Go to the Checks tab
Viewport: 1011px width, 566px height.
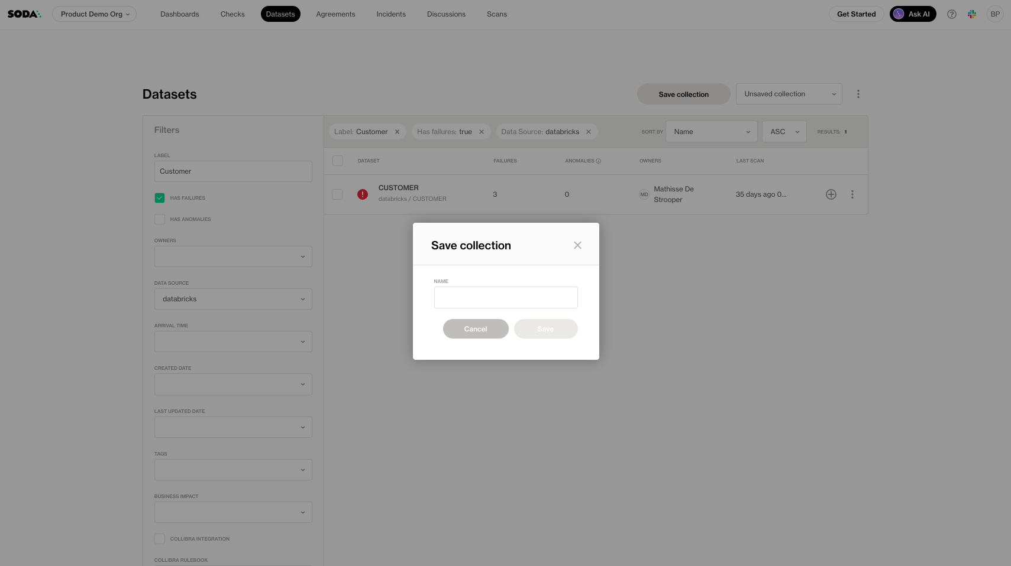click(x=232, y=14)
